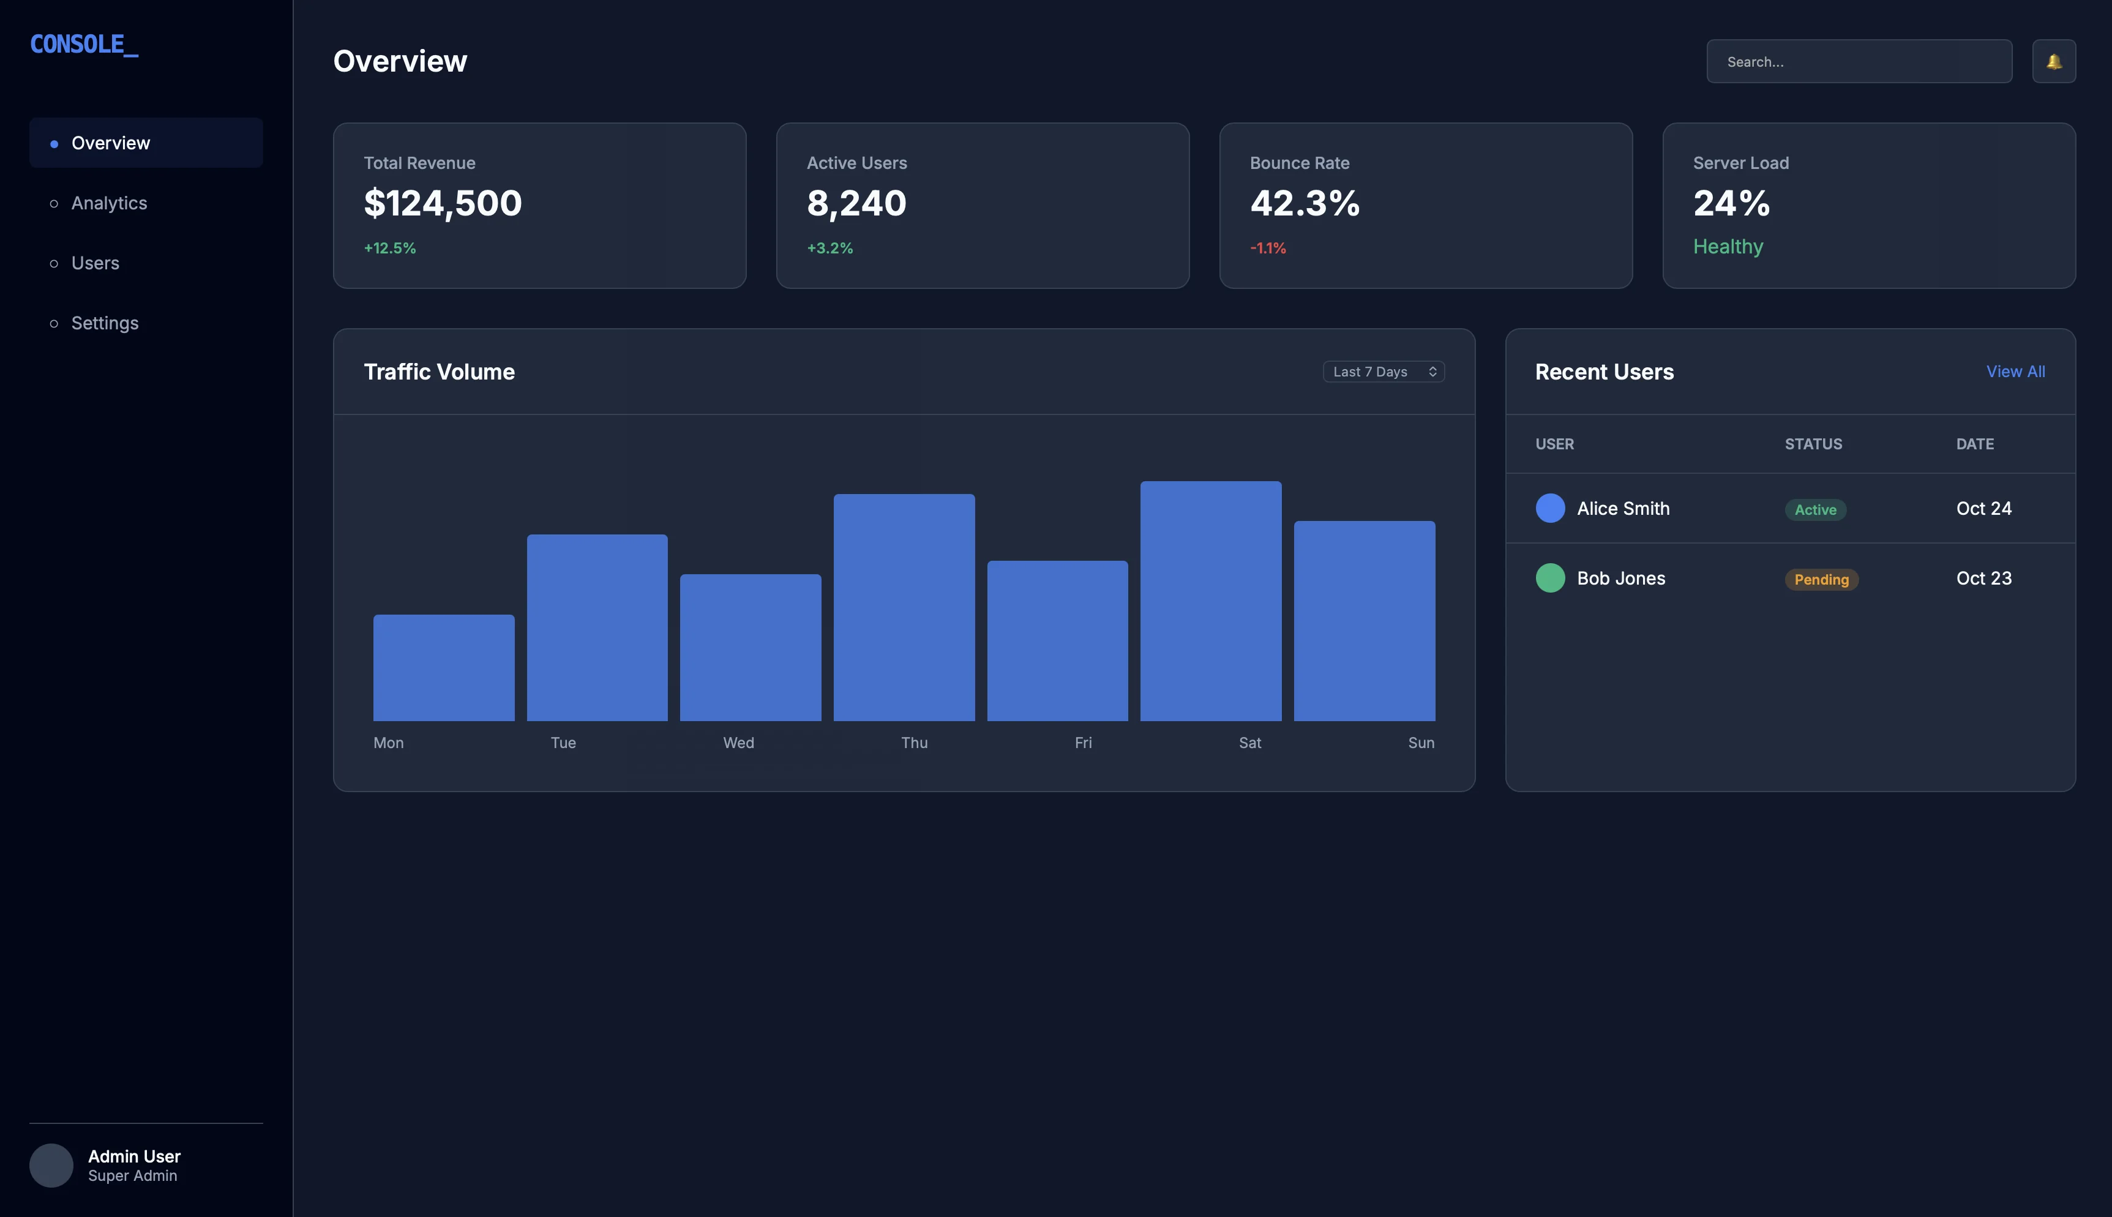Click the Pending status badge
This screenshot has width=2112, height=1217.
pos(1821,579)
